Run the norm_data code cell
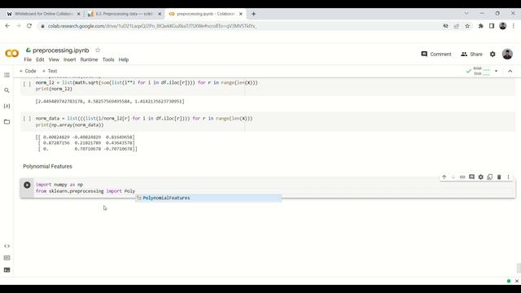521x293 pixels. pos(27,119)
